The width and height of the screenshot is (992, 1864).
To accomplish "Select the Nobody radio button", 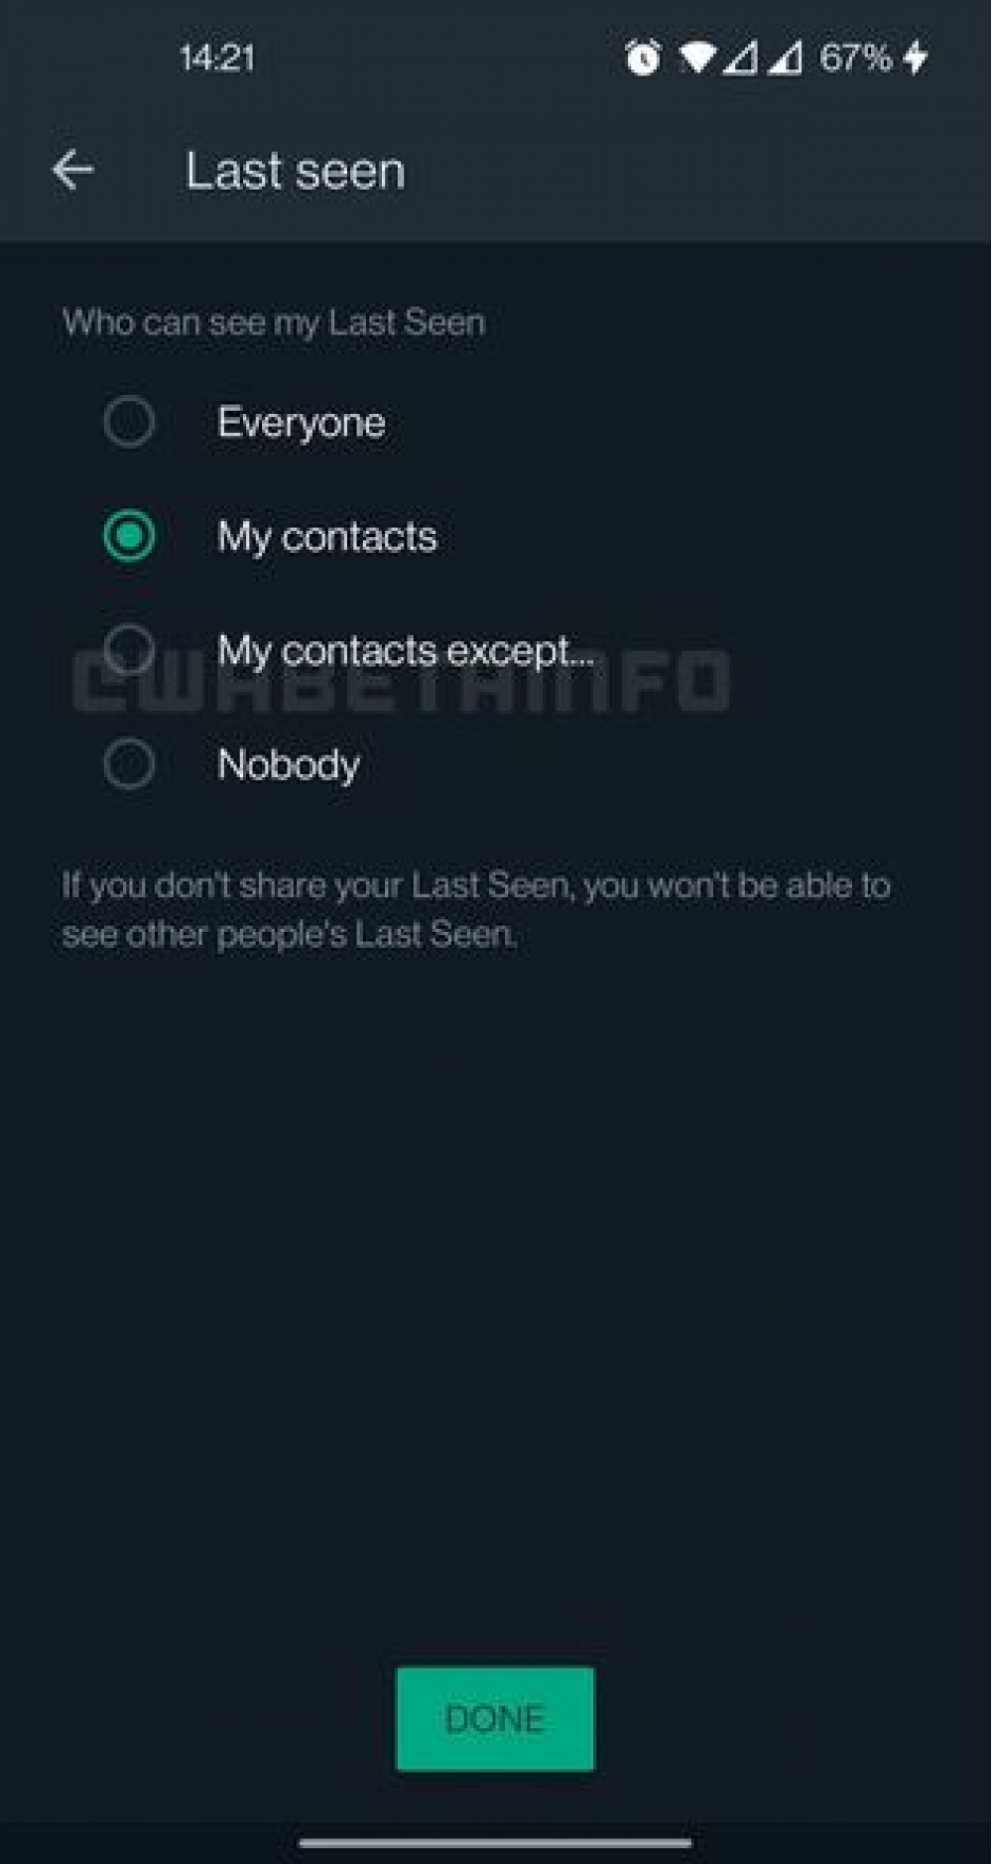I will [x=129, y=764].
